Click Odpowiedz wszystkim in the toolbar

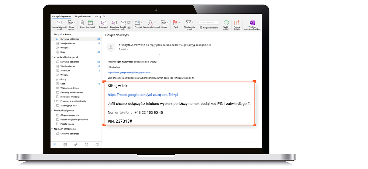(114, 23)
